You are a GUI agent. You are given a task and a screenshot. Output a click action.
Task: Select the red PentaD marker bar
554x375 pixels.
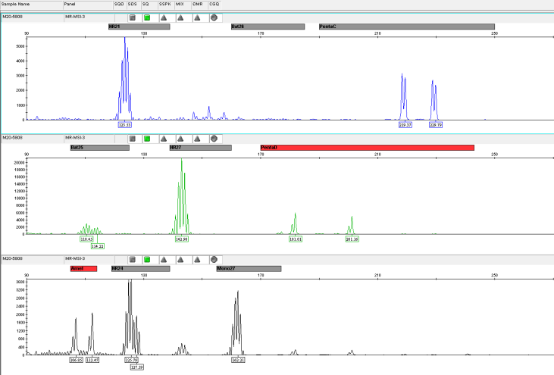pyautogui.click(x=367, y=148)
